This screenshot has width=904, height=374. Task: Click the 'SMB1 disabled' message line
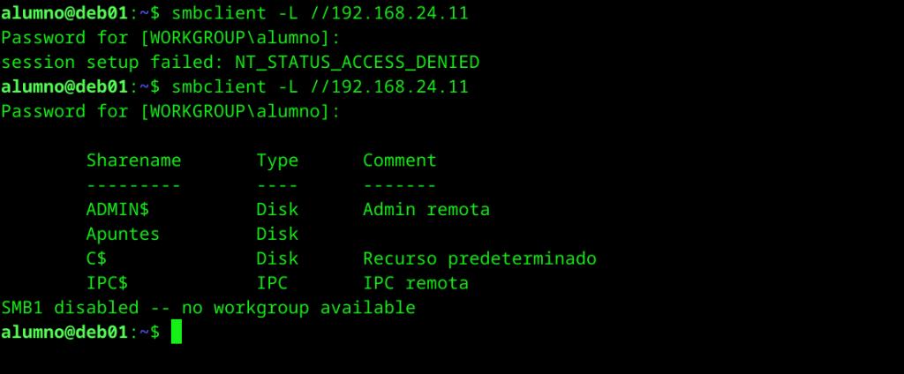(x=208, y=309)
